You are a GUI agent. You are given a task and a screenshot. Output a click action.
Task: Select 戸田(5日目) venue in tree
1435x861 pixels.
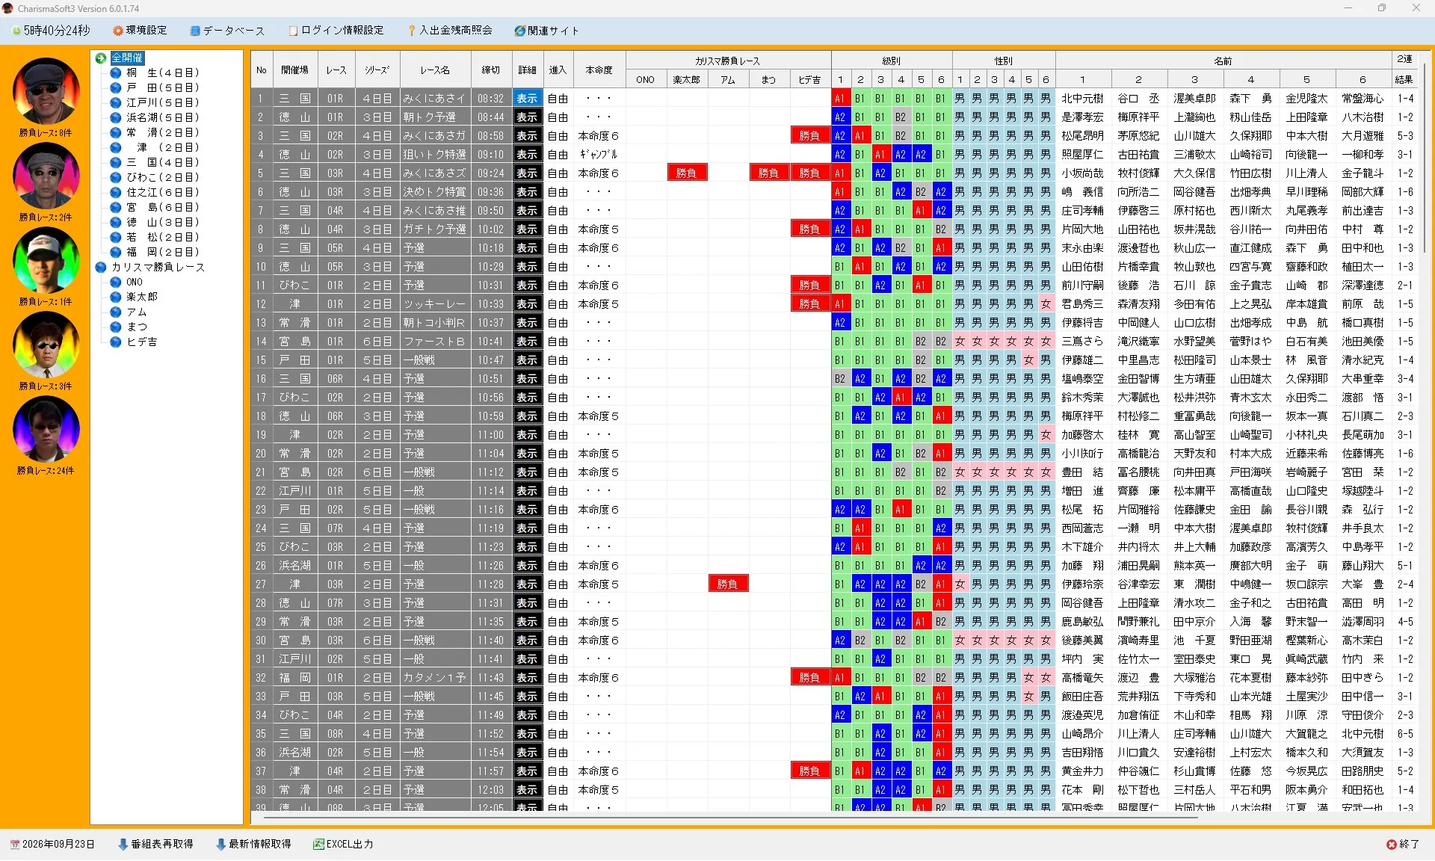pos(162,87)
